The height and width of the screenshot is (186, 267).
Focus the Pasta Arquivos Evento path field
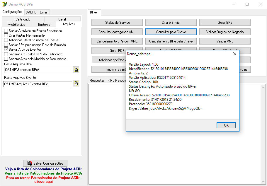coord(38,84)
